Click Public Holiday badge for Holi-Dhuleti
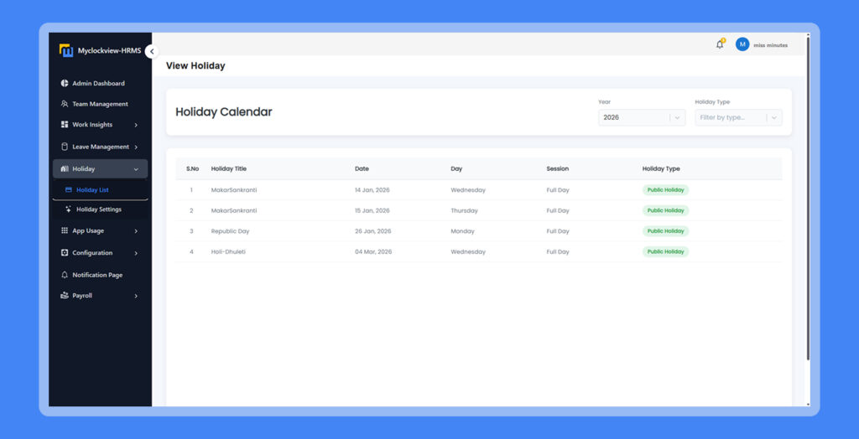Image resolution: width=859 pixels, height=439 pixels. pos(665,252)
